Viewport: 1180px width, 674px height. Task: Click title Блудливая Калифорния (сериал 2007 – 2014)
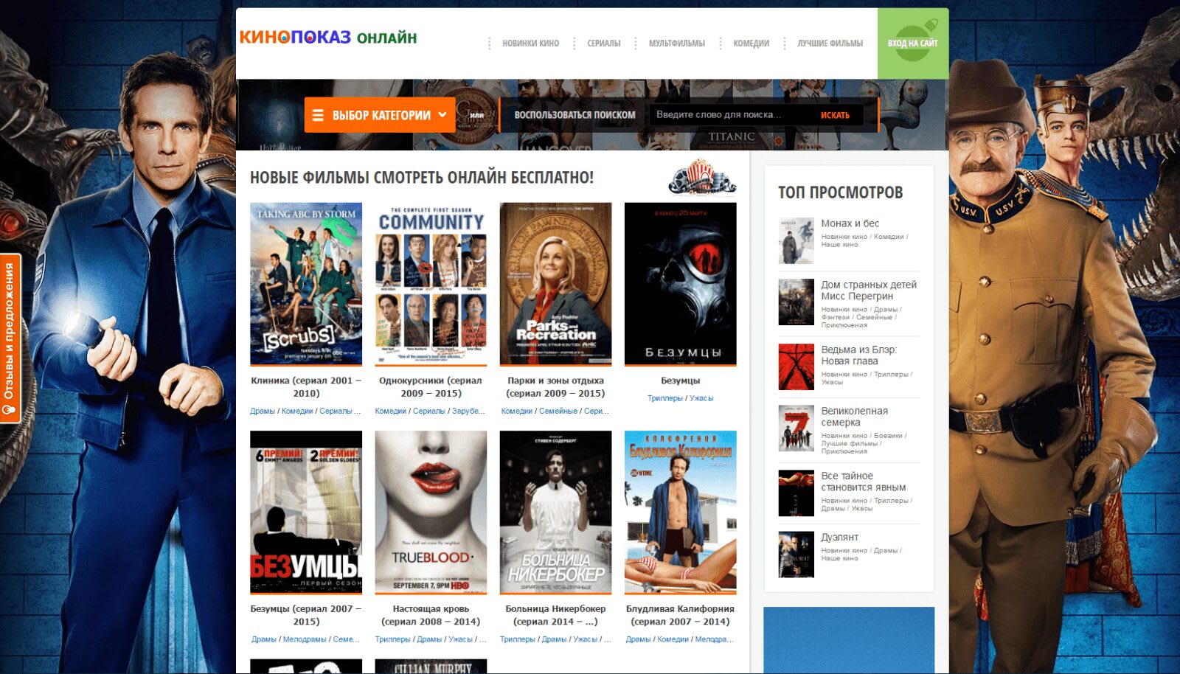coord(680,615)
